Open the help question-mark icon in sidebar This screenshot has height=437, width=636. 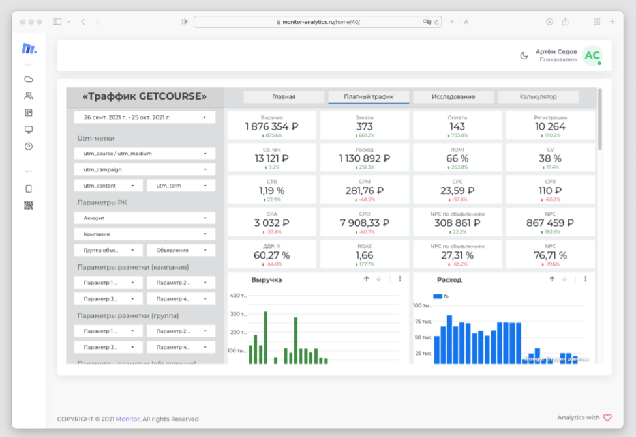[29, 146]
